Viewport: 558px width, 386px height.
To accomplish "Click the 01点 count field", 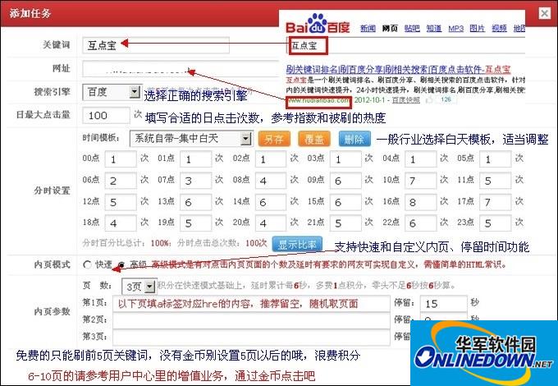I will tap(196, 159).
